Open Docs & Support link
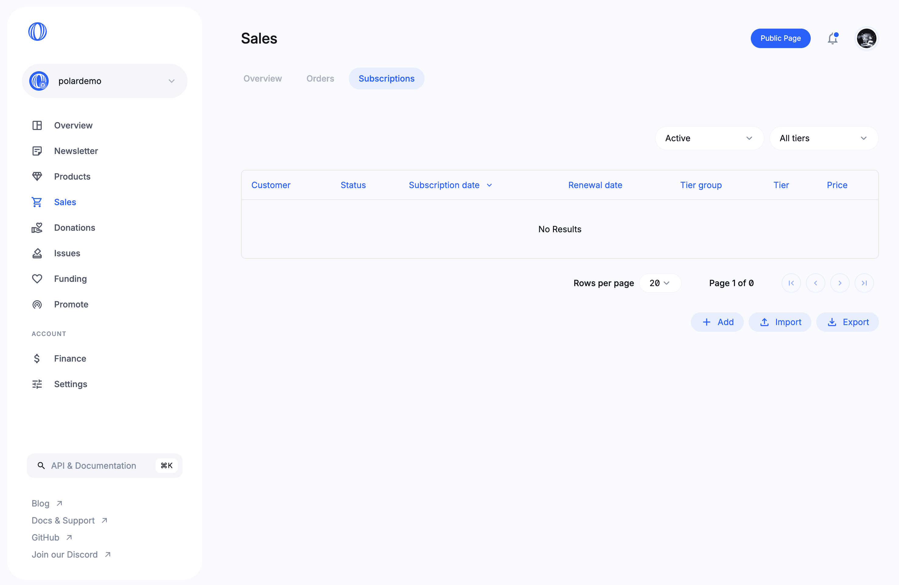Image resolution: width=899 pixels, height=585 pixels. coord(69,520)
